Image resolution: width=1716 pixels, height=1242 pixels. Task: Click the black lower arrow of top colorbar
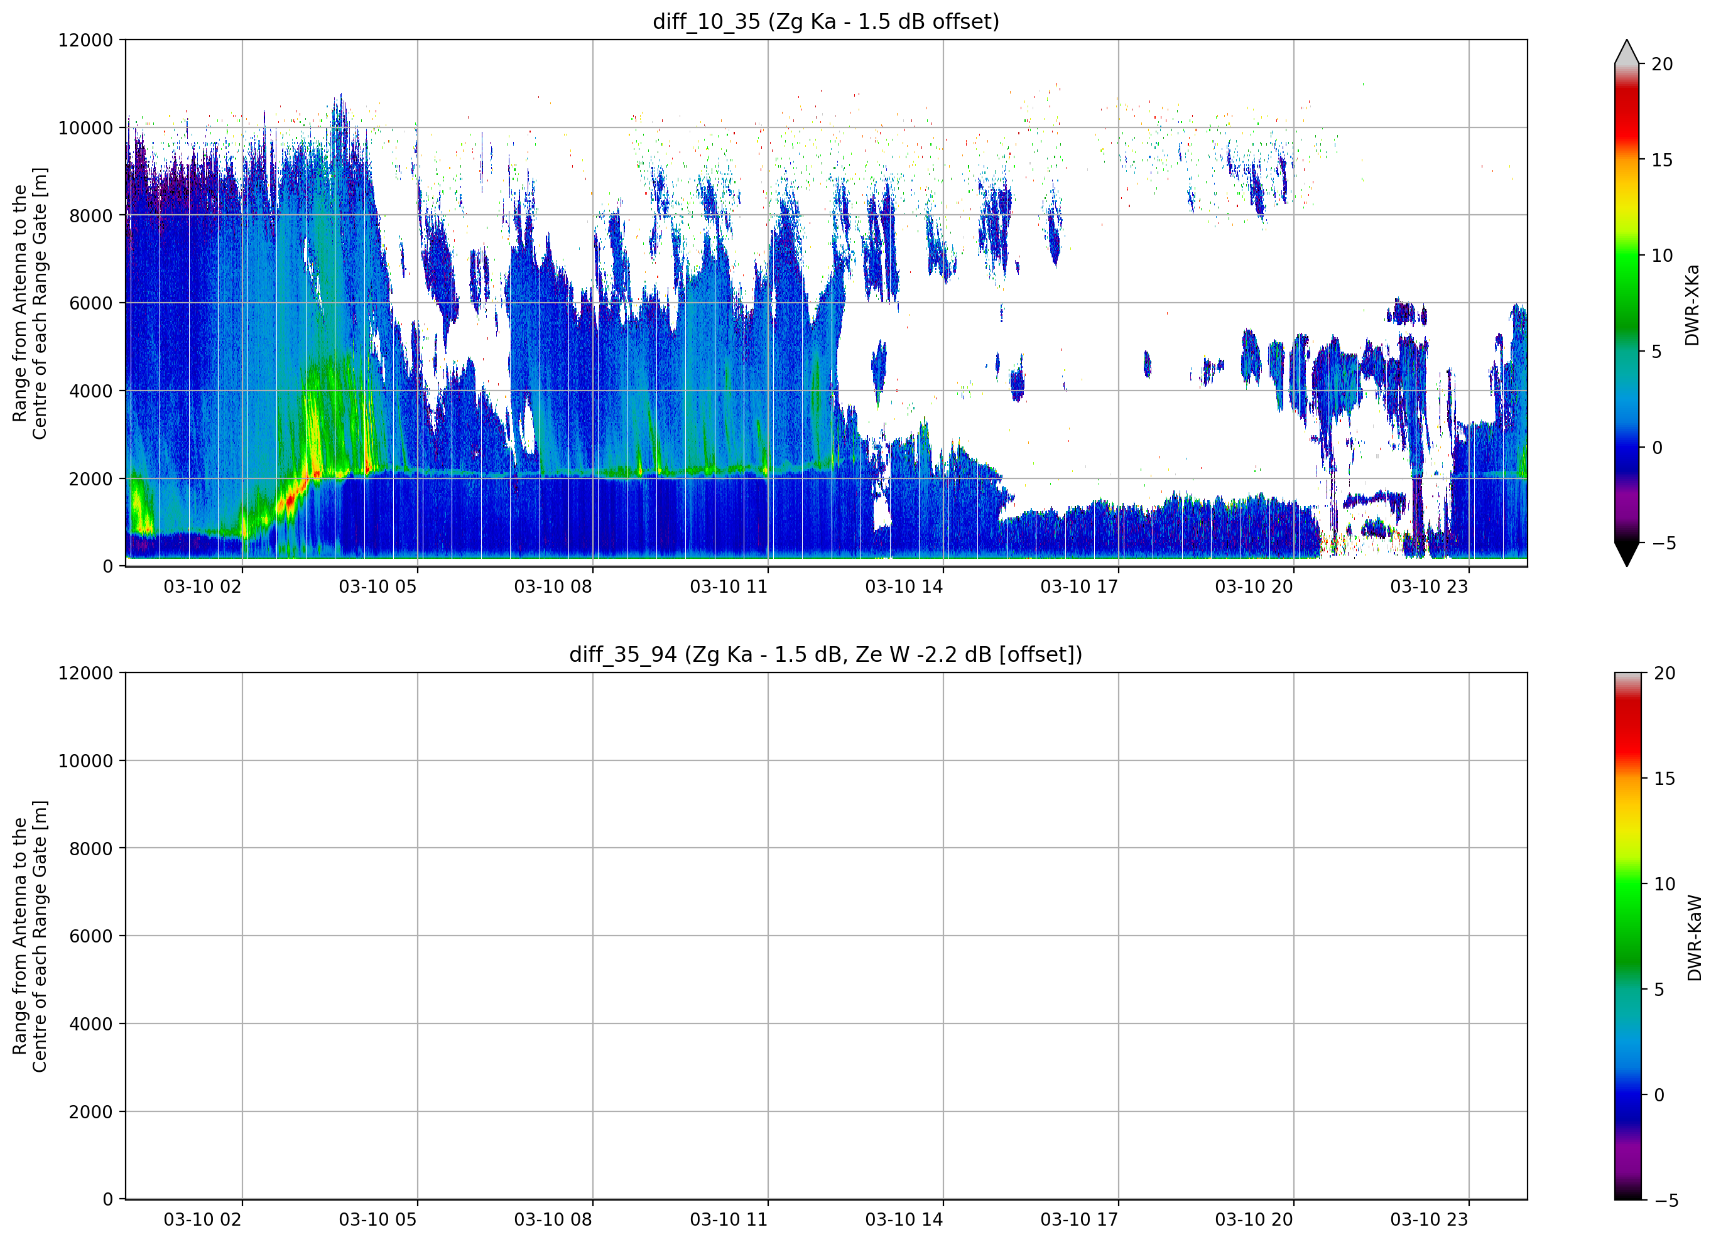(1626, 554)
